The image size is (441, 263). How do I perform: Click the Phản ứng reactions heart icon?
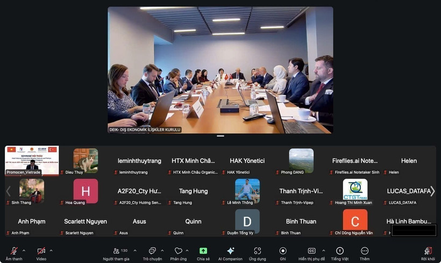178,251
